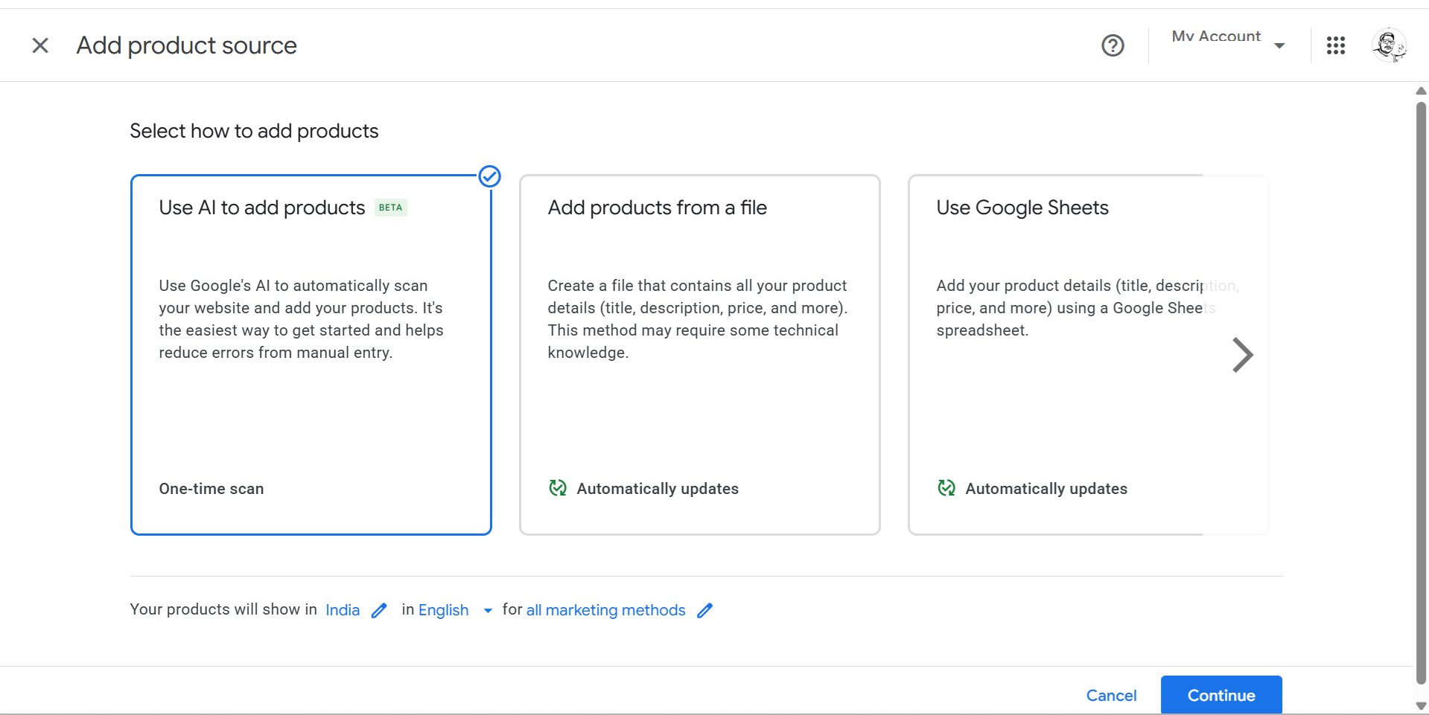Image resolution: width=1429 pixels, height=715 pixels.
Task: Click the Select how to add products heading
Action: 254,131
